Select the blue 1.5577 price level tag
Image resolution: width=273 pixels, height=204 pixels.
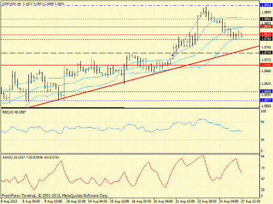(266, 100)
